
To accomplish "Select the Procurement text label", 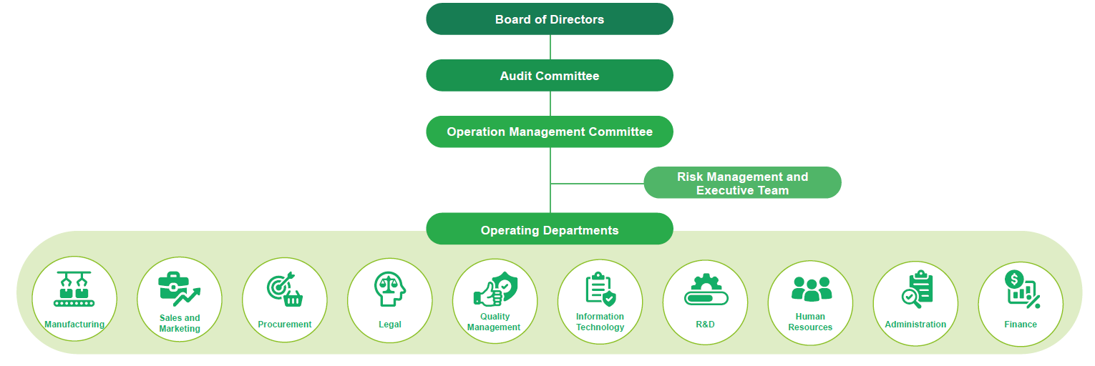I will [285, 325].
